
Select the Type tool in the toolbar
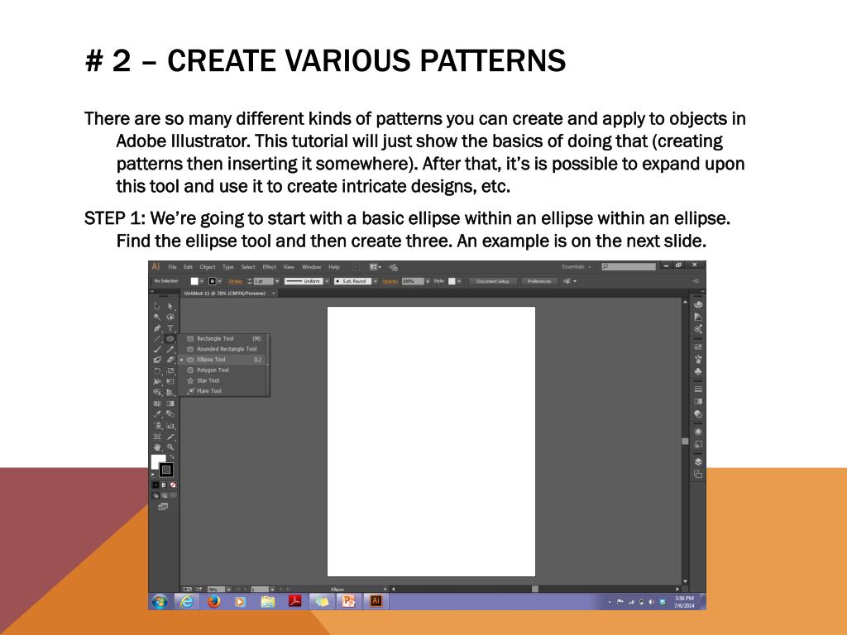[x=170, y=328]
